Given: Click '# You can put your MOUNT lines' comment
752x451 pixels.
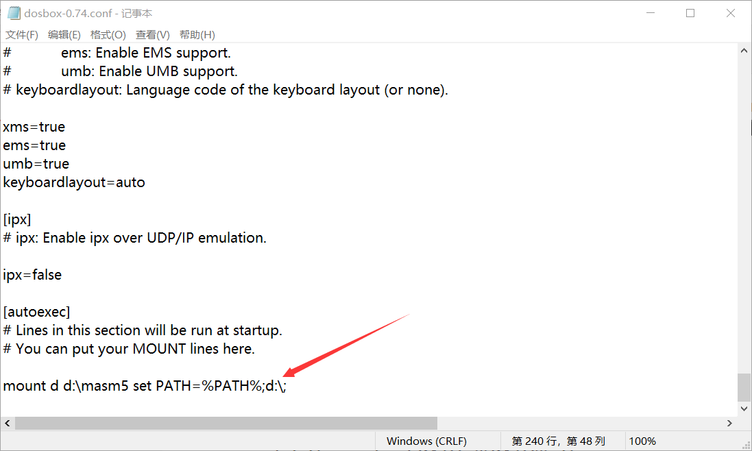Looking at the screenshot, I should pyautogui.click(x=129, y=349).
